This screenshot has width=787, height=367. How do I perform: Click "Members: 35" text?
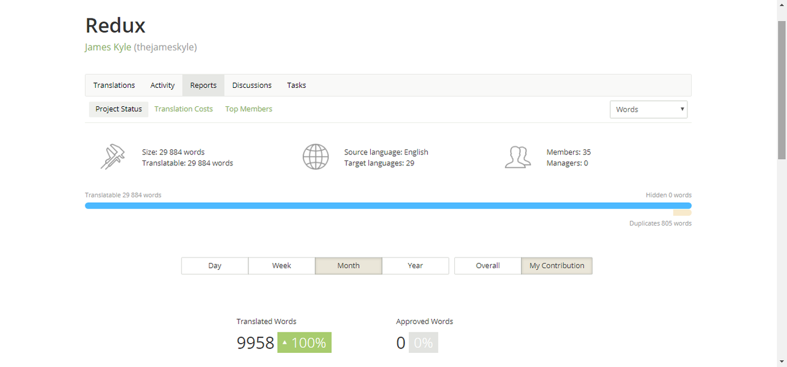point(569,152)
